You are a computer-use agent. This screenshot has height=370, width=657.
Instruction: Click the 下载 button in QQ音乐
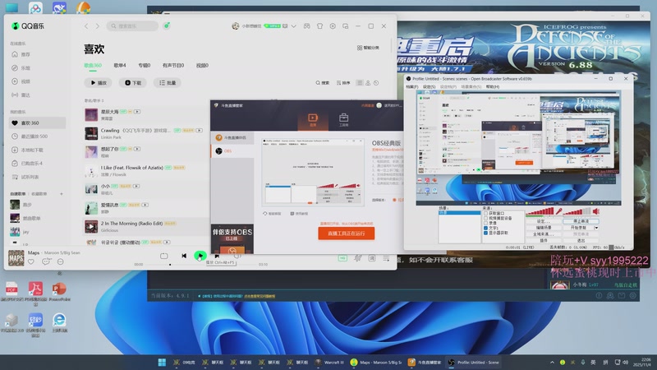tap(133, 83)
